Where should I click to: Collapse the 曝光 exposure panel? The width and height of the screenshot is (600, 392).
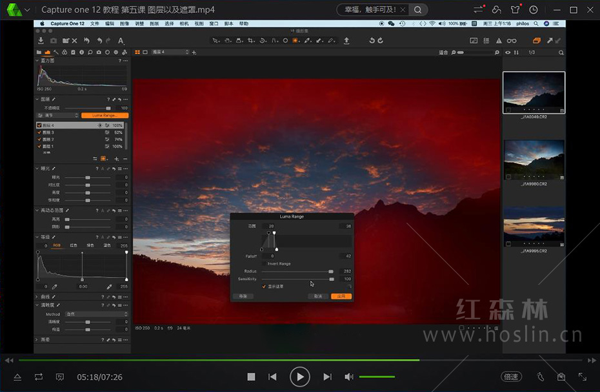(37, 168)
